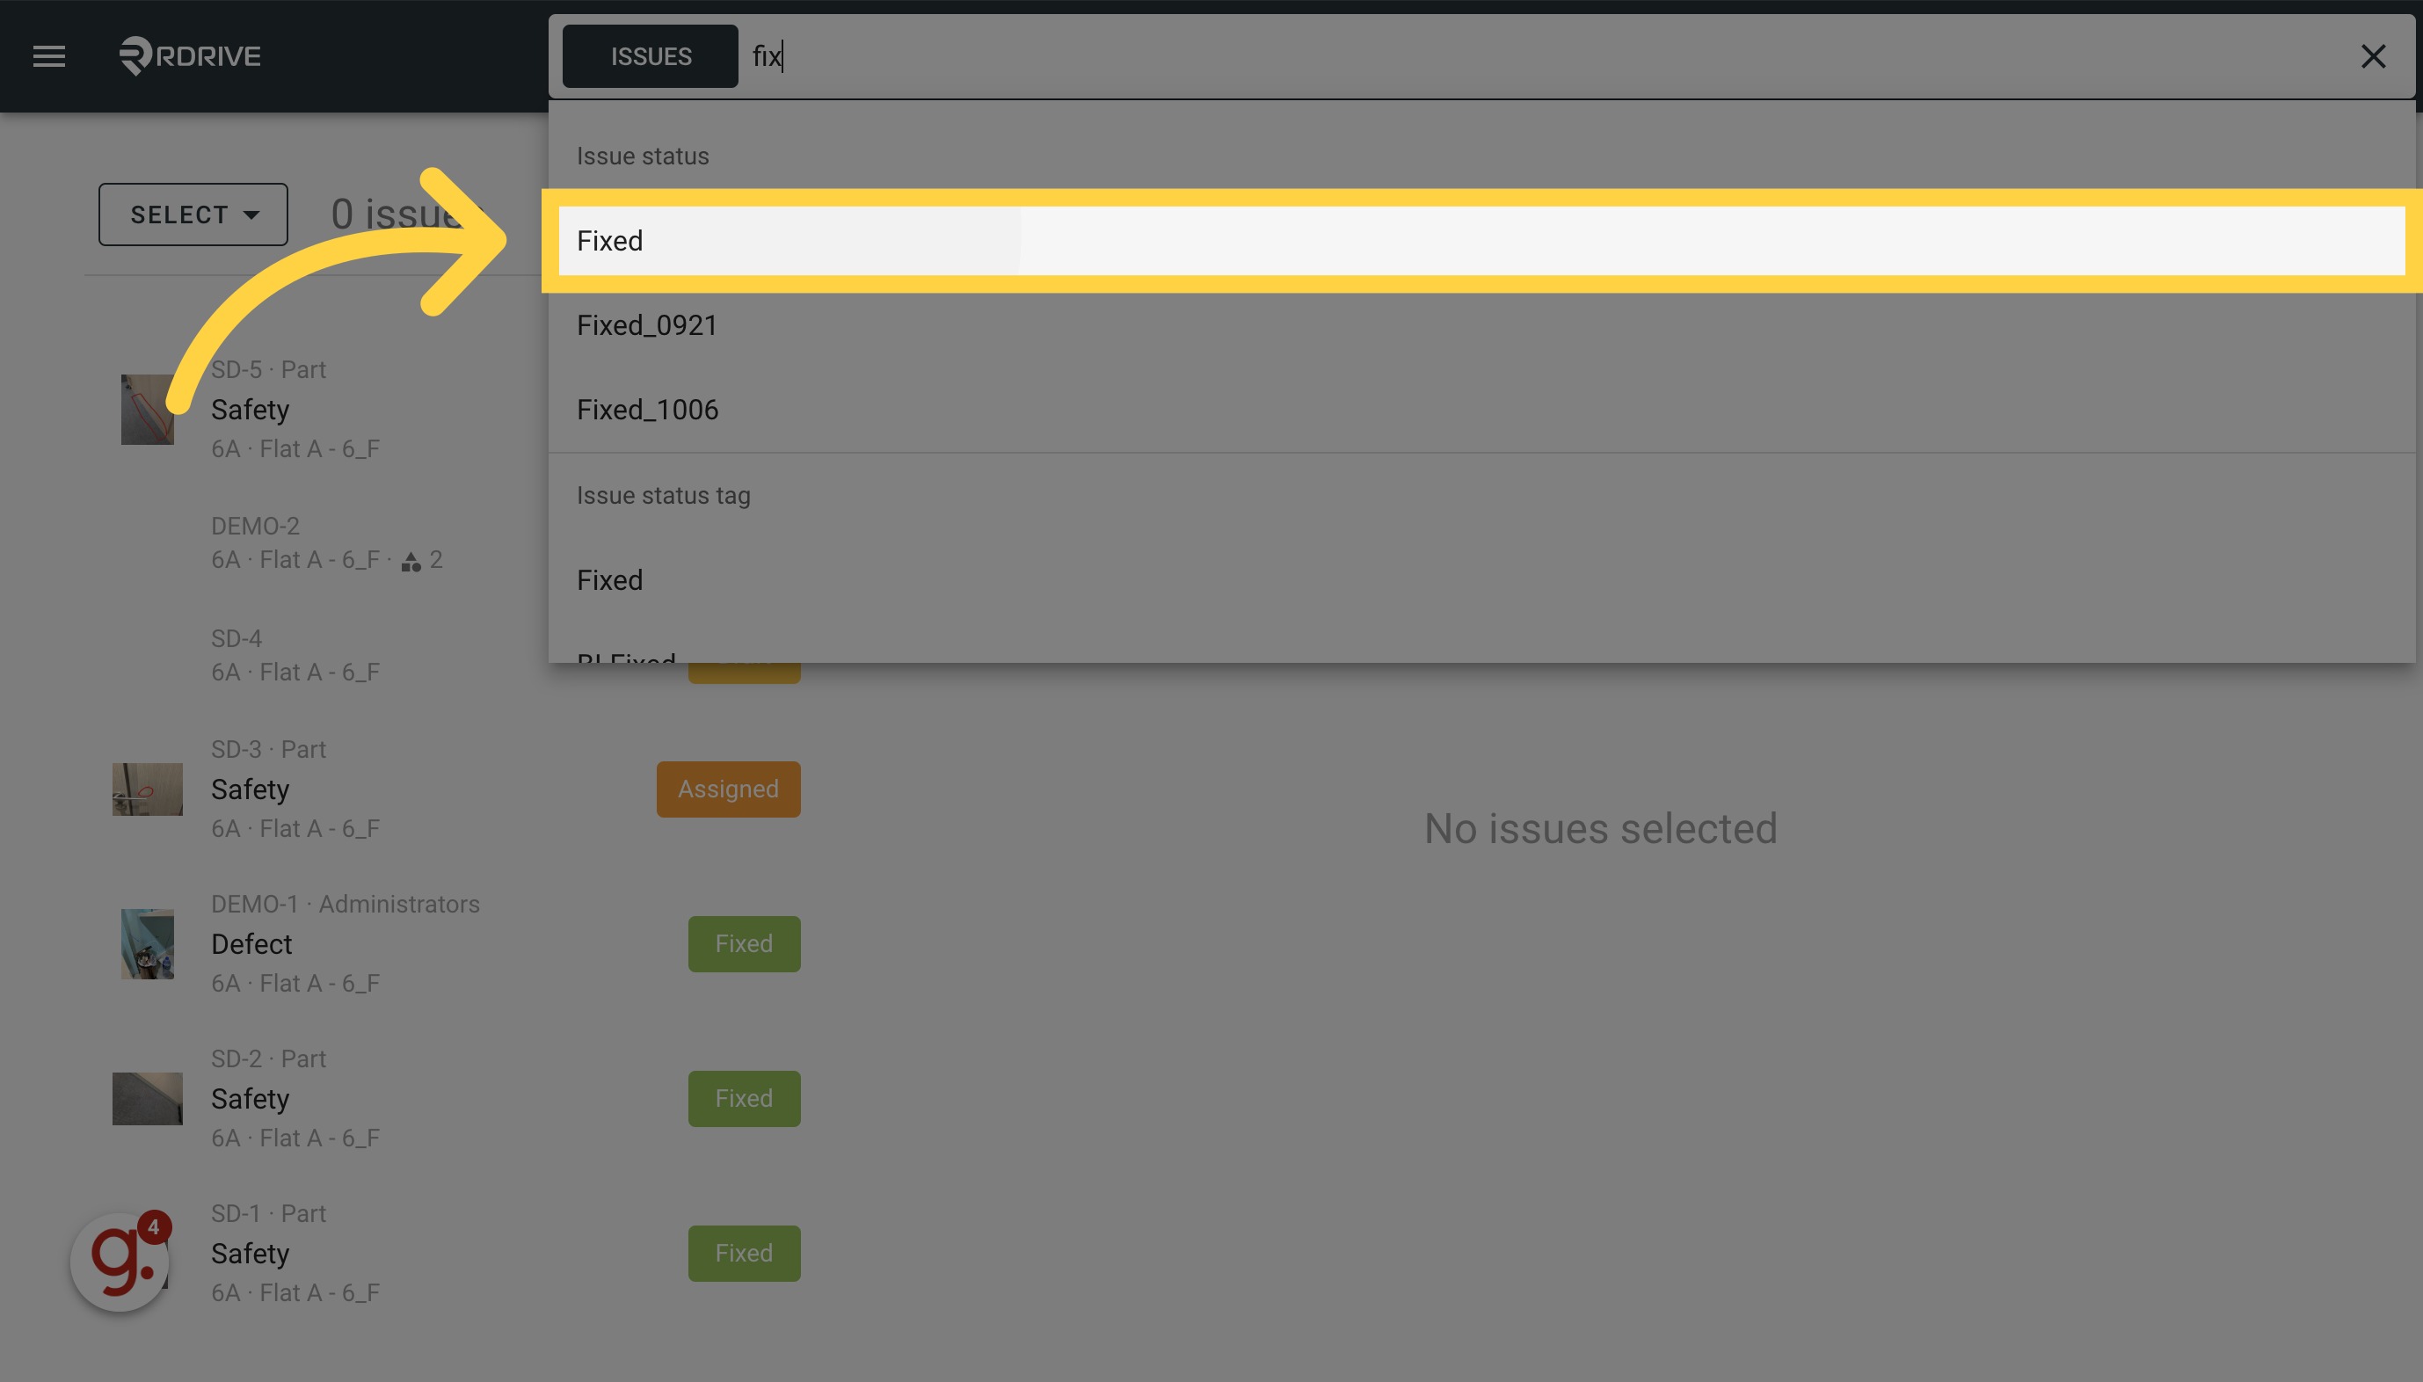Select the highlighted Fixed issue status
Viewport: 2423px width, 1382px height.
pyautogui.click(x=1481, y=241)
